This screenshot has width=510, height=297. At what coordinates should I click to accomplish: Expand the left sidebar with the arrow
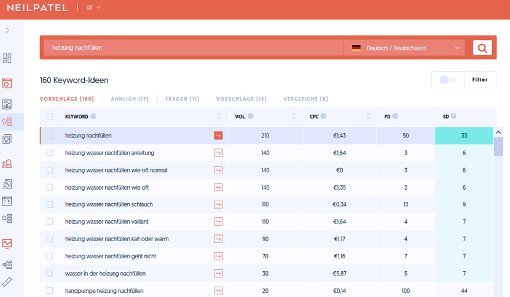click(x=7, y=31)
